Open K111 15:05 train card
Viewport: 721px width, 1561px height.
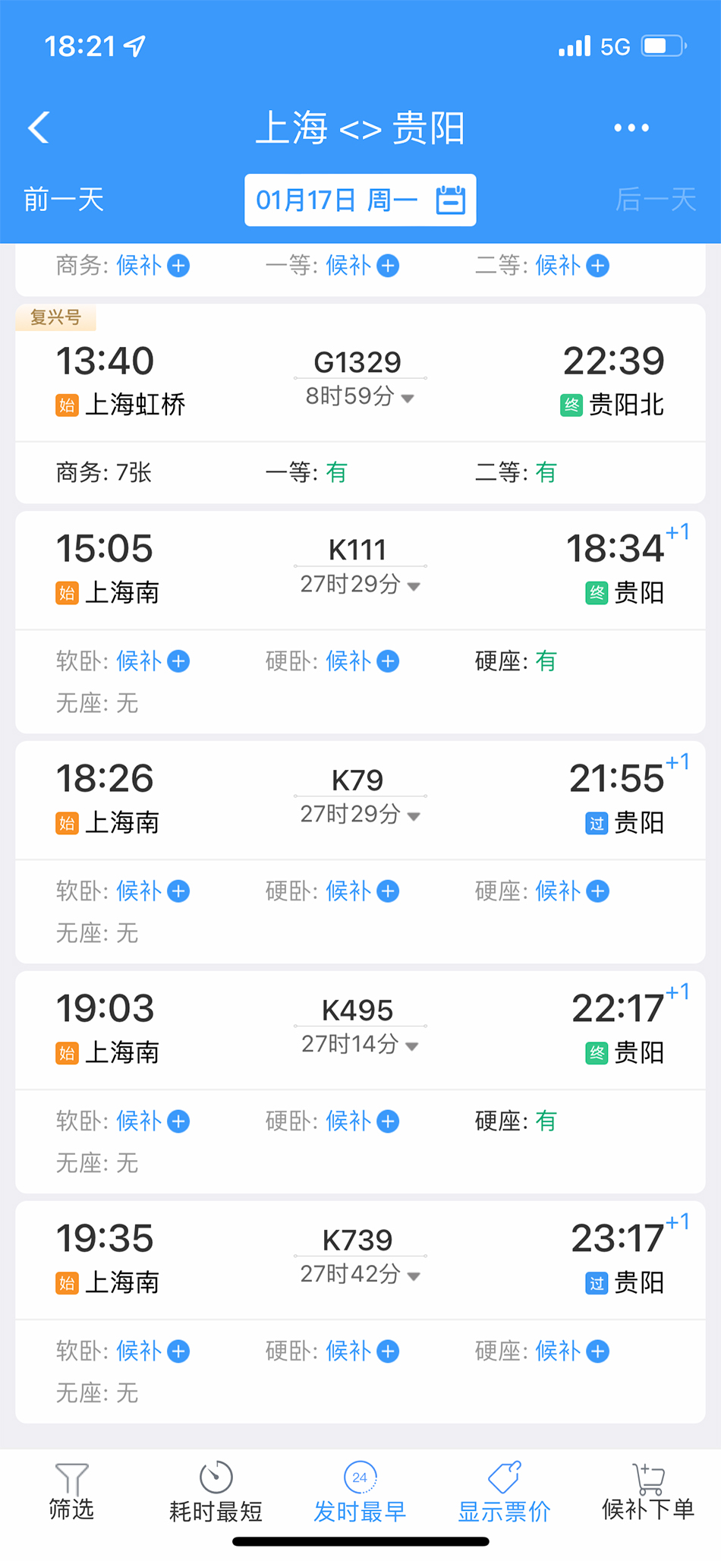click(360, 569)
